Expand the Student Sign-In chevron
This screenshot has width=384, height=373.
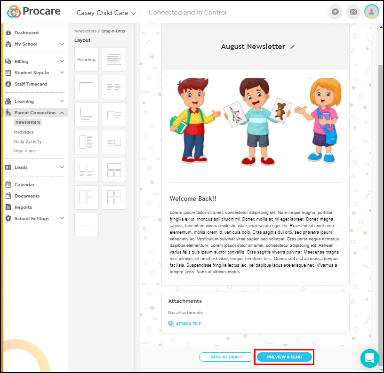[x=62, y=72]
